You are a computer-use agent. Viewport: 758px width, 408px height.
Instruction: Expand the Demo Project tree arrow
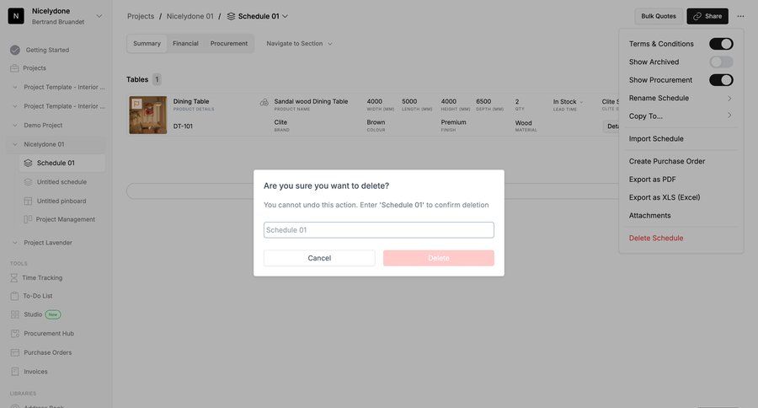click(15, 126)
